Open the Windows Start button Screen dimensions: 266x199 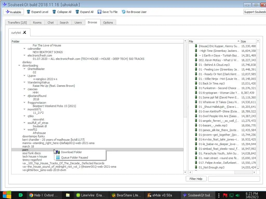[7, 195]
